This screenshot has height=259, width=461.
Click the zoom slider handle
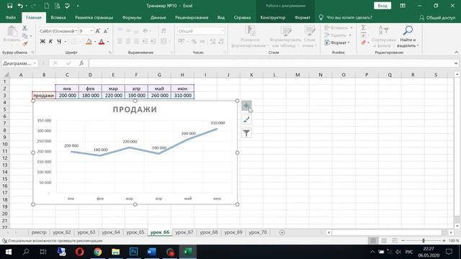(x=424, y=240)
